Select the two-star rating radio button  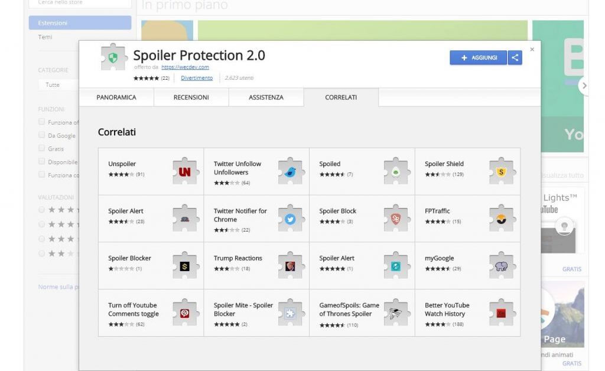[42, 254]
